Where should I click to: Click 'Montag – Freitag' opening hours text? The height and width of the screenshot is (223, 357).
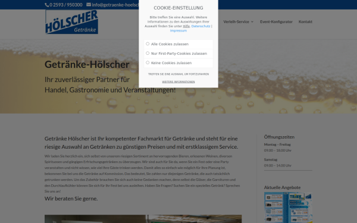(277, 145)
